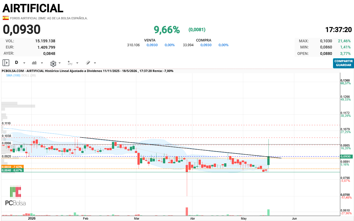
Task: Click the add indicators icon
Action: tap(70, 63)
